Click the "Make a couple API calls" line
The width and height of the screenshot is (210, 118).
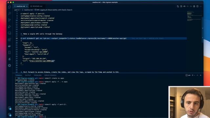[x=42, y=34]
